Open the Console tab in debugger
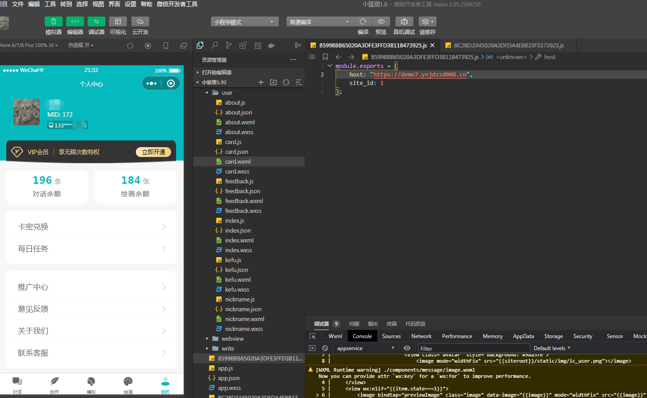The width and height of the screenshot is (647, 398). click(x=362, y=336)
